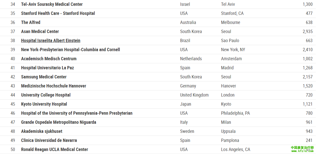Open New York-Presbyterian Hospital-Columbia and Cornell

[71, 50]
